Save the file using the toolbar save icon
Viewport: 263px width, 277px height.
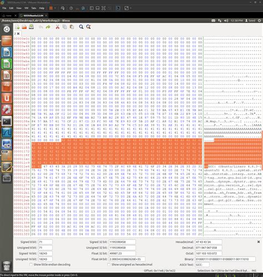coord(32,27)
